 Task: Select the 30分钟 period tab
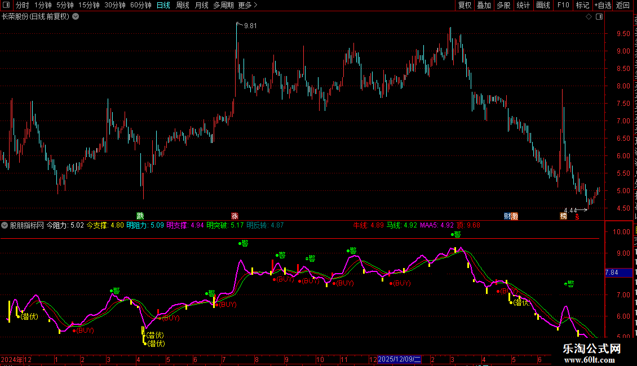115,5
